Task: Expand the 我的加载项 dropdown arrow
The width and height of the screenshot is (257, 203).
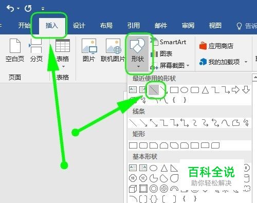Action: point(246,62)
